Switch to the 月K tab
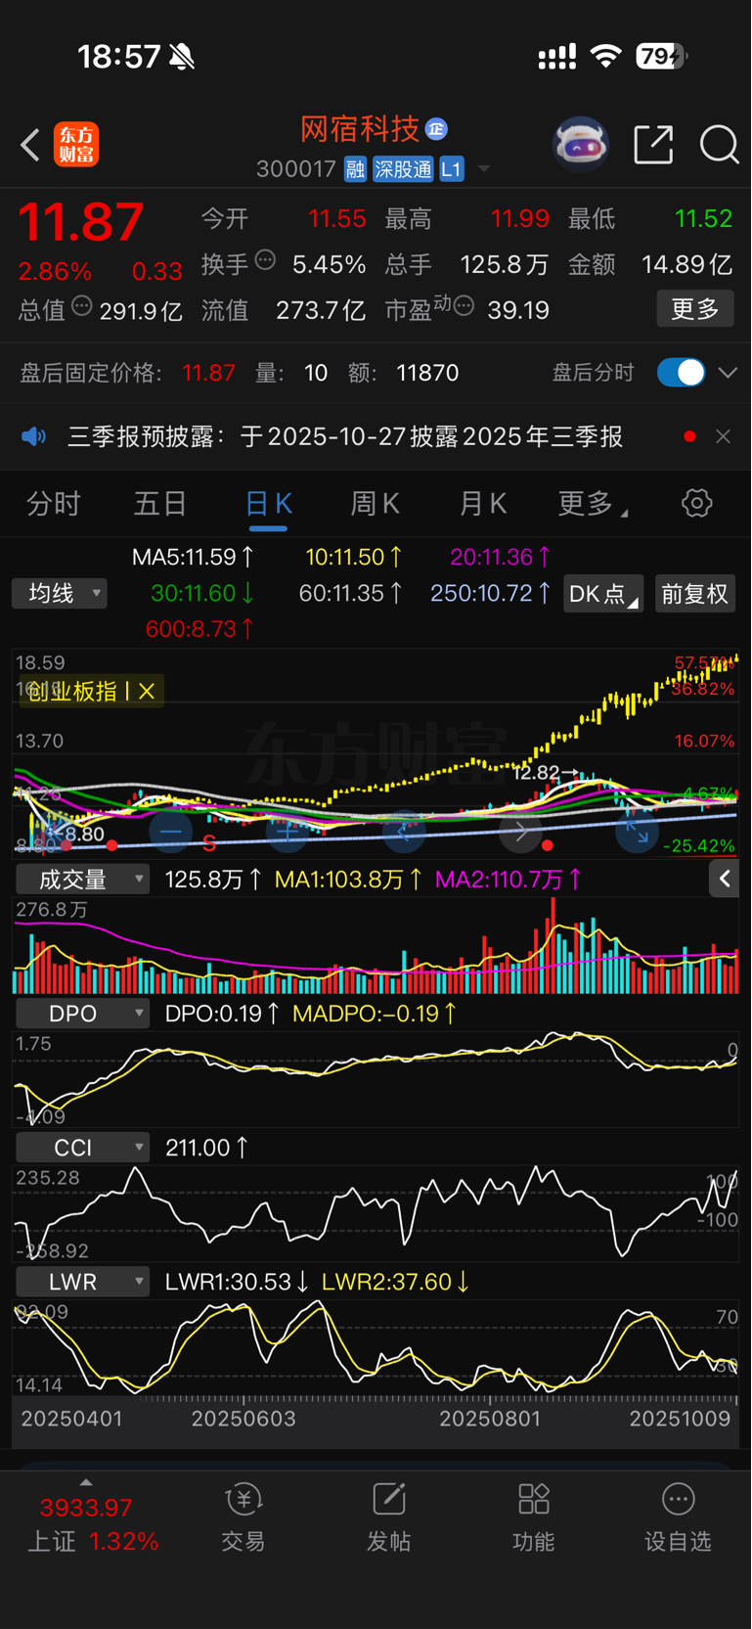The height and width of the screenshot is (1629, 752). pyautogui.click(x=483, y=504)
